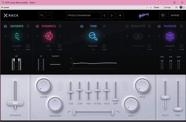This screenshot has height=122, width=186.
Task: Click the N Strip output gain knob
Action: [28, 46]
